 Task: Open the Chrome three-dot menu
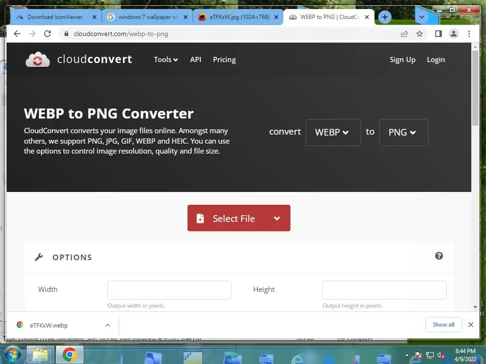[469, 34]
